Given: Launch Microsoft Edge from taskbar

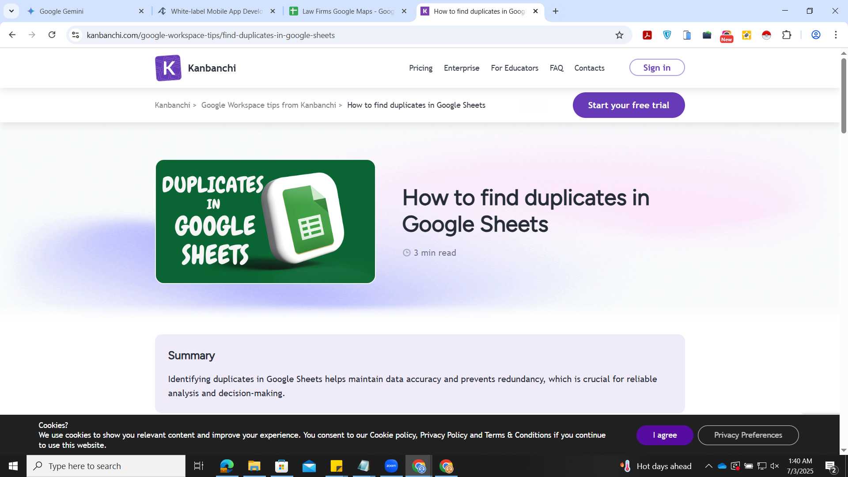Looking at the screenshot, I should click(x=227, y=466).
